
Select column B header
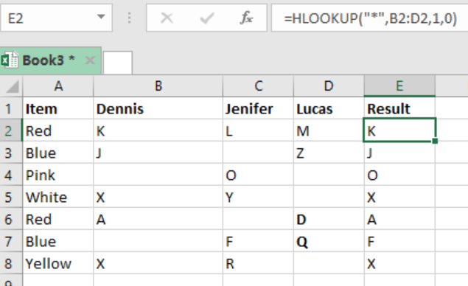pyautogui.click(x=158, y=86)
